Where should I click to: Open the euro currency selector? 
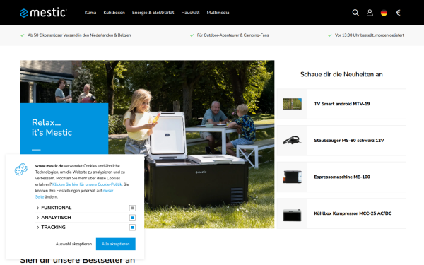point(398,13)
